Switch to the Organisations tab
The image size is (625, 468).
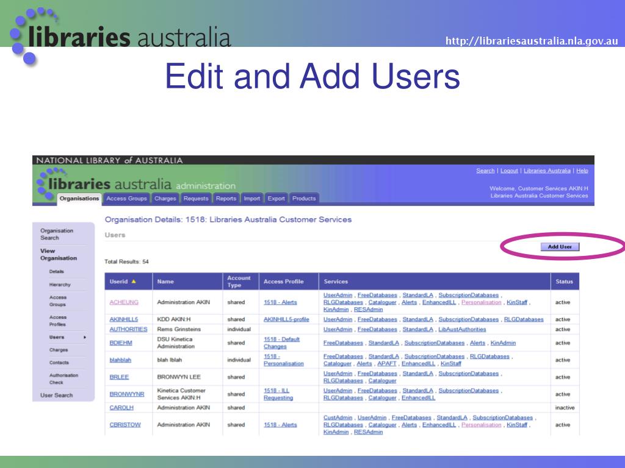click(x=79, y=199)
